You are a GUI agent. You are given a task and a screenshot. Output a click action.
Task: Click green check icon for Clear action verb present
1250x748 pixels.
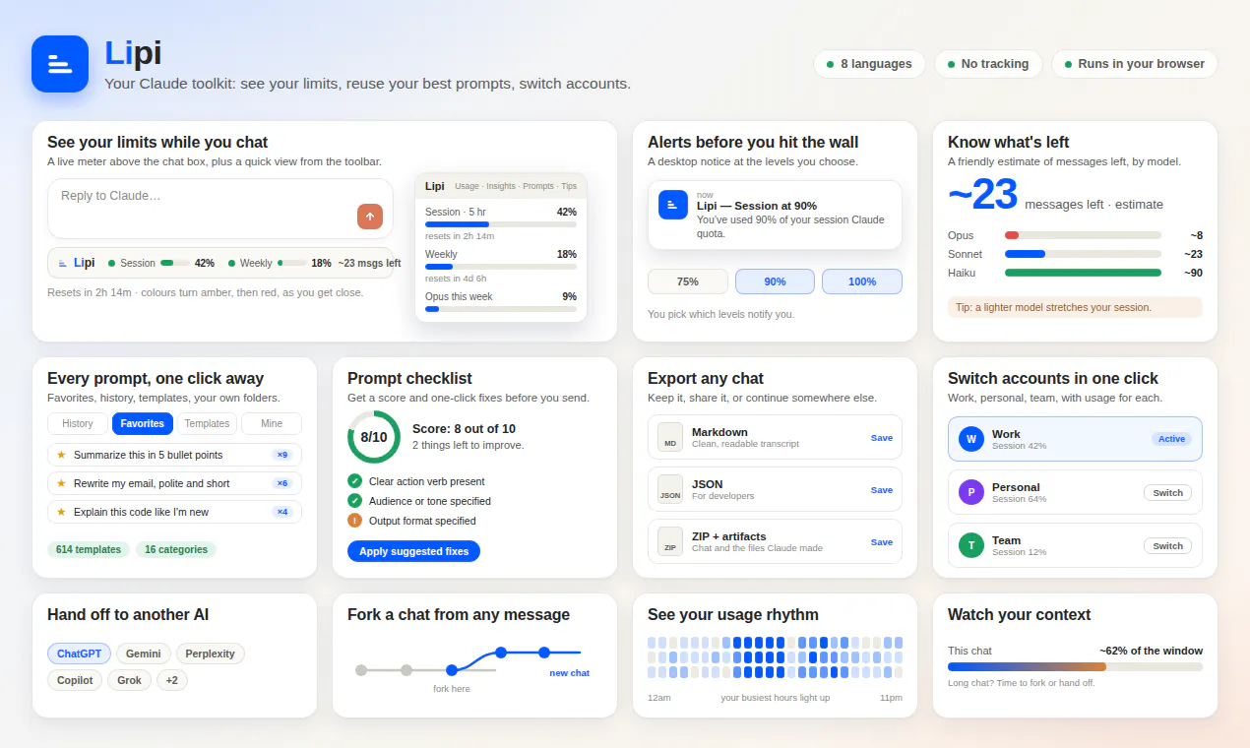(354, 481)
